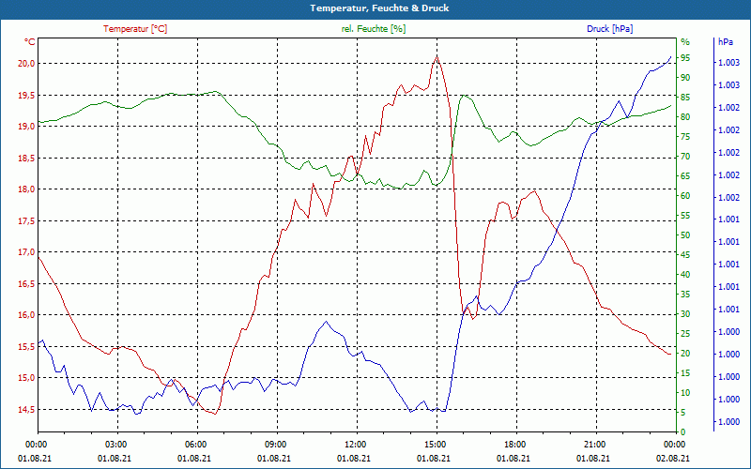Click the 02.08.21 date label

(x=673, y=458)
